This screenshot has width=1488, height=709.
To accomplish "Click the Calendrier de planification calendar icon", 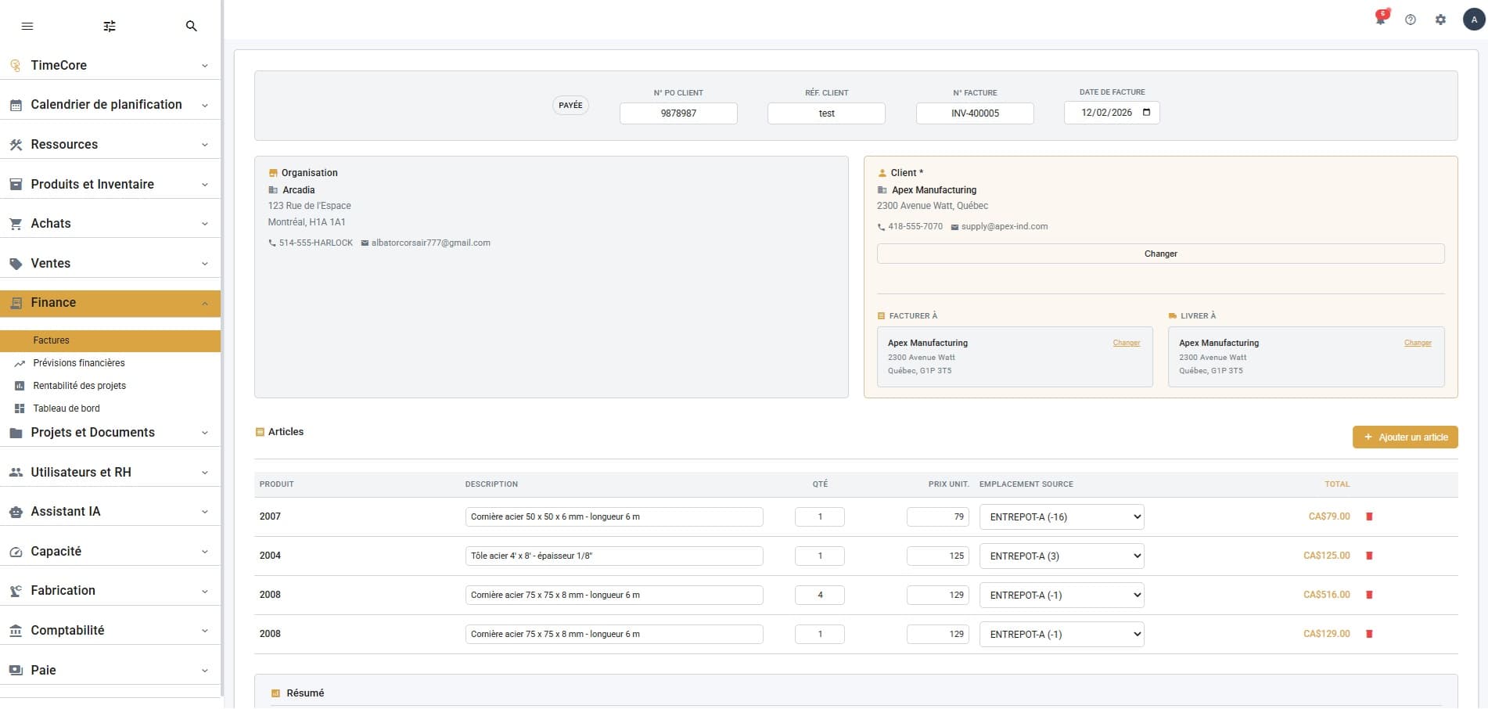I will [16, 105].
